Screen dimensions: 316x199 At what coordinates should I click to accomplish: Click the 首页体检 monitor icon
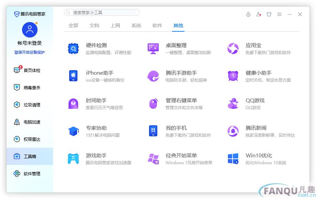pyautogui.click(x=17, y=70)
